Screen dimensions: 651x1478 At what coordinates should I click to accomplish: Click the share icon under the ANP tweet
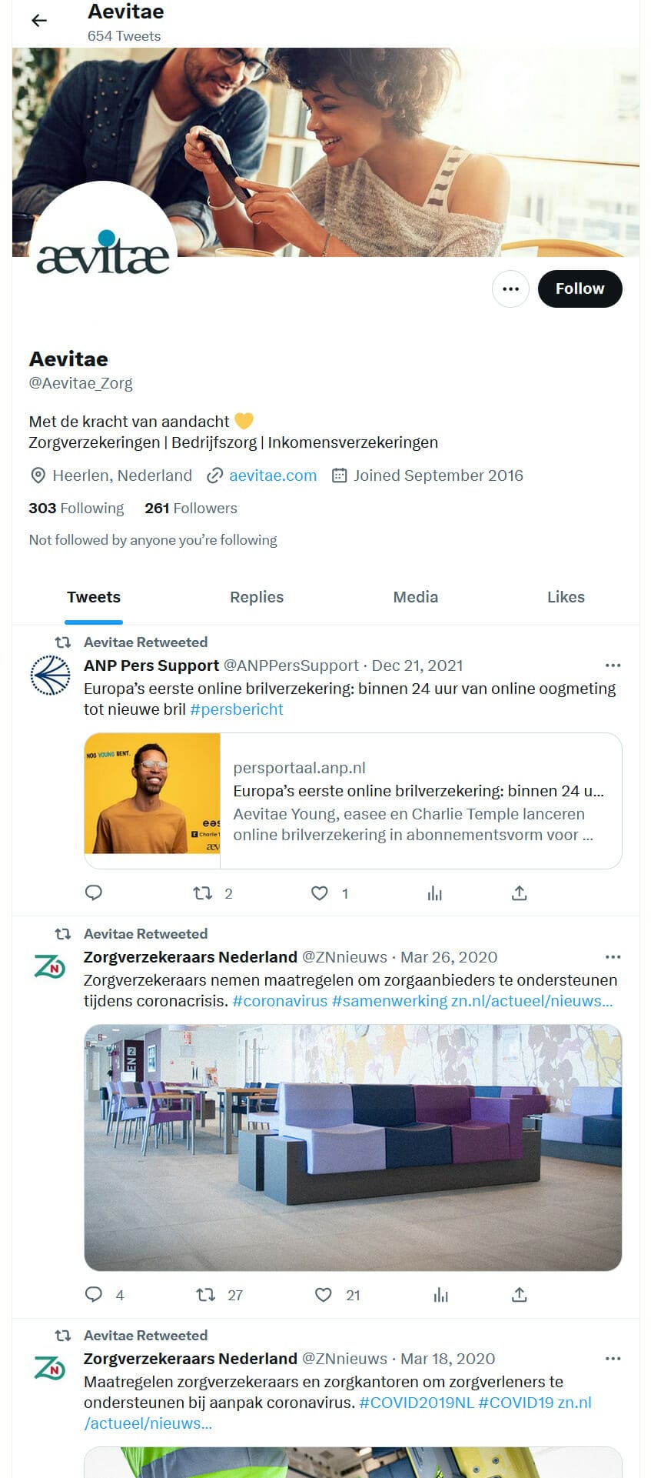[519, 892]
